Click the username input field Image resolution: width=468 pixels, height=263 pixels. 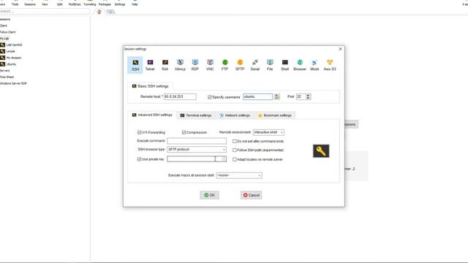[x=258, y=96]
